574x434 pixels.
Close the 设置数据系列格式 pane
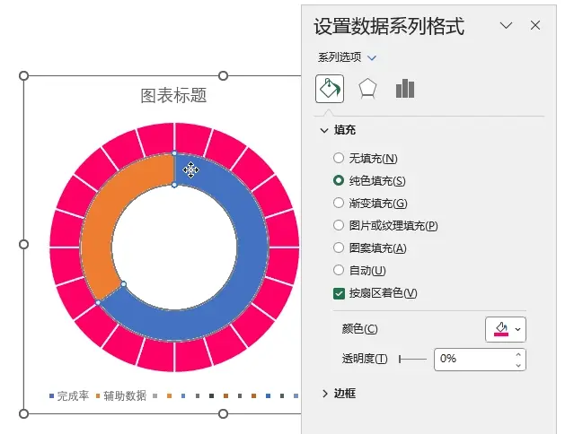coord(535,26)
